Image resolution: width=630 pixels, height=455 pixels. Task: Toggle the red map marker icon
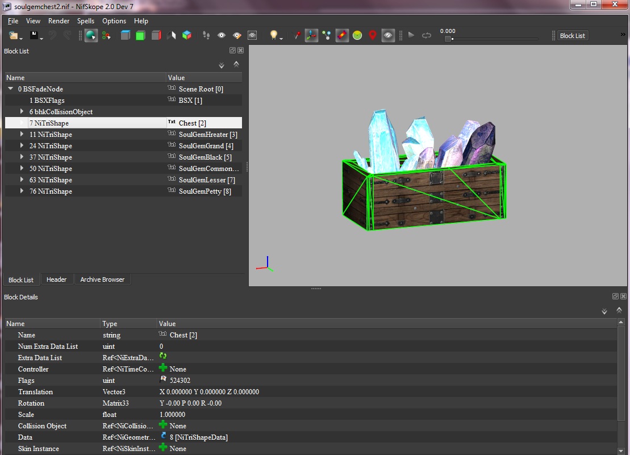pyautogui.click(x=373, y=36)
